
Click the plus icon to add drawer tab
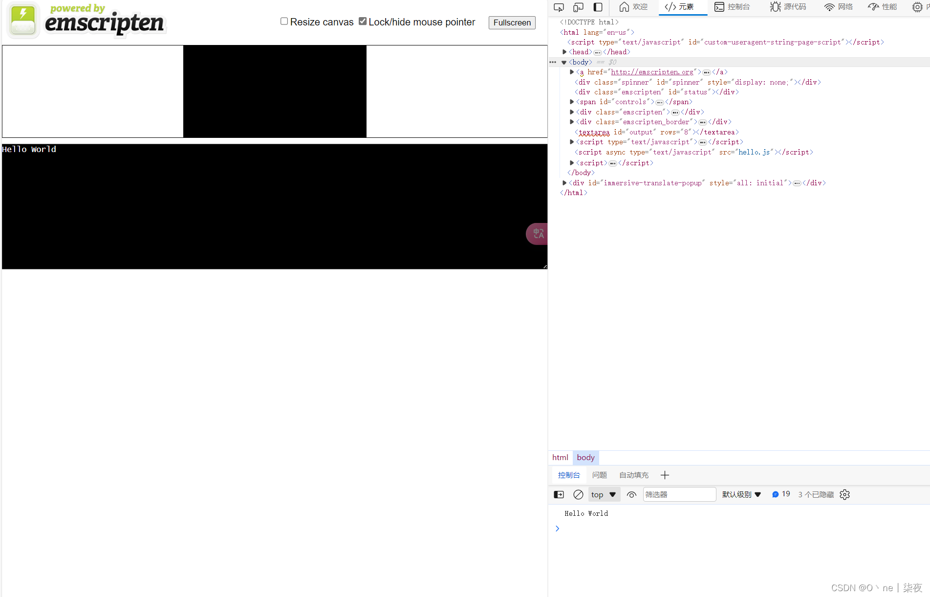click(x=665, y=475)
